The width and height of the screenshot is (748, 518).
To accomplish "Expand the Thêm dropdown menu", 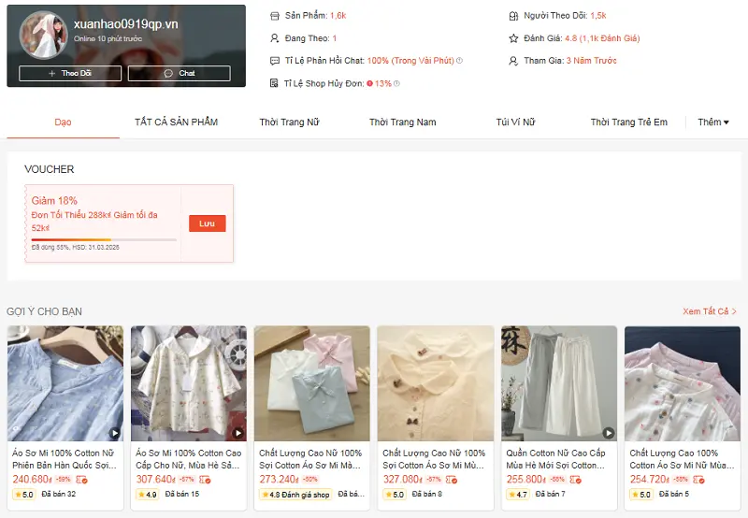I will pos(713,122).
